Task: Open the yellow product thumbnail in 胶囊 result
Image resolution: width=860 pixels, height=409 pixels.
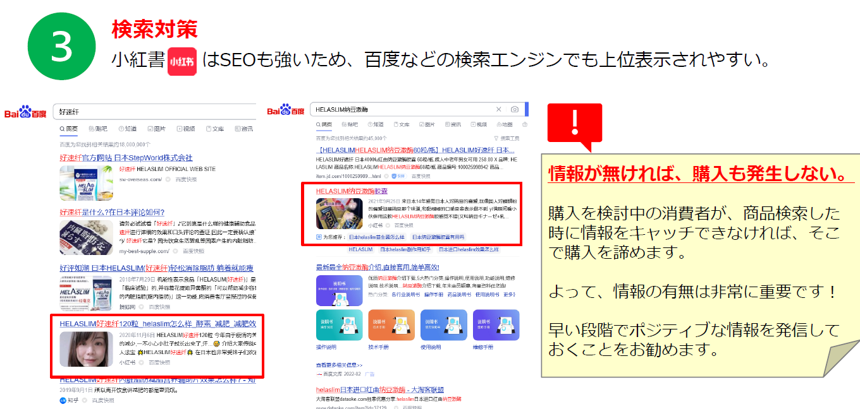Action: pos(340,213)
